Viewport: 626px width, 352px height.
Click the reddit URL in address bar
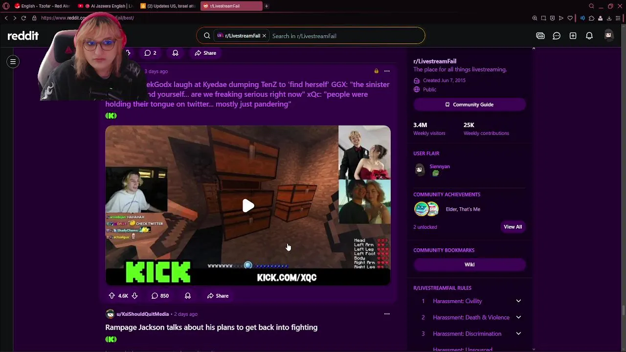tap(88, 18)
